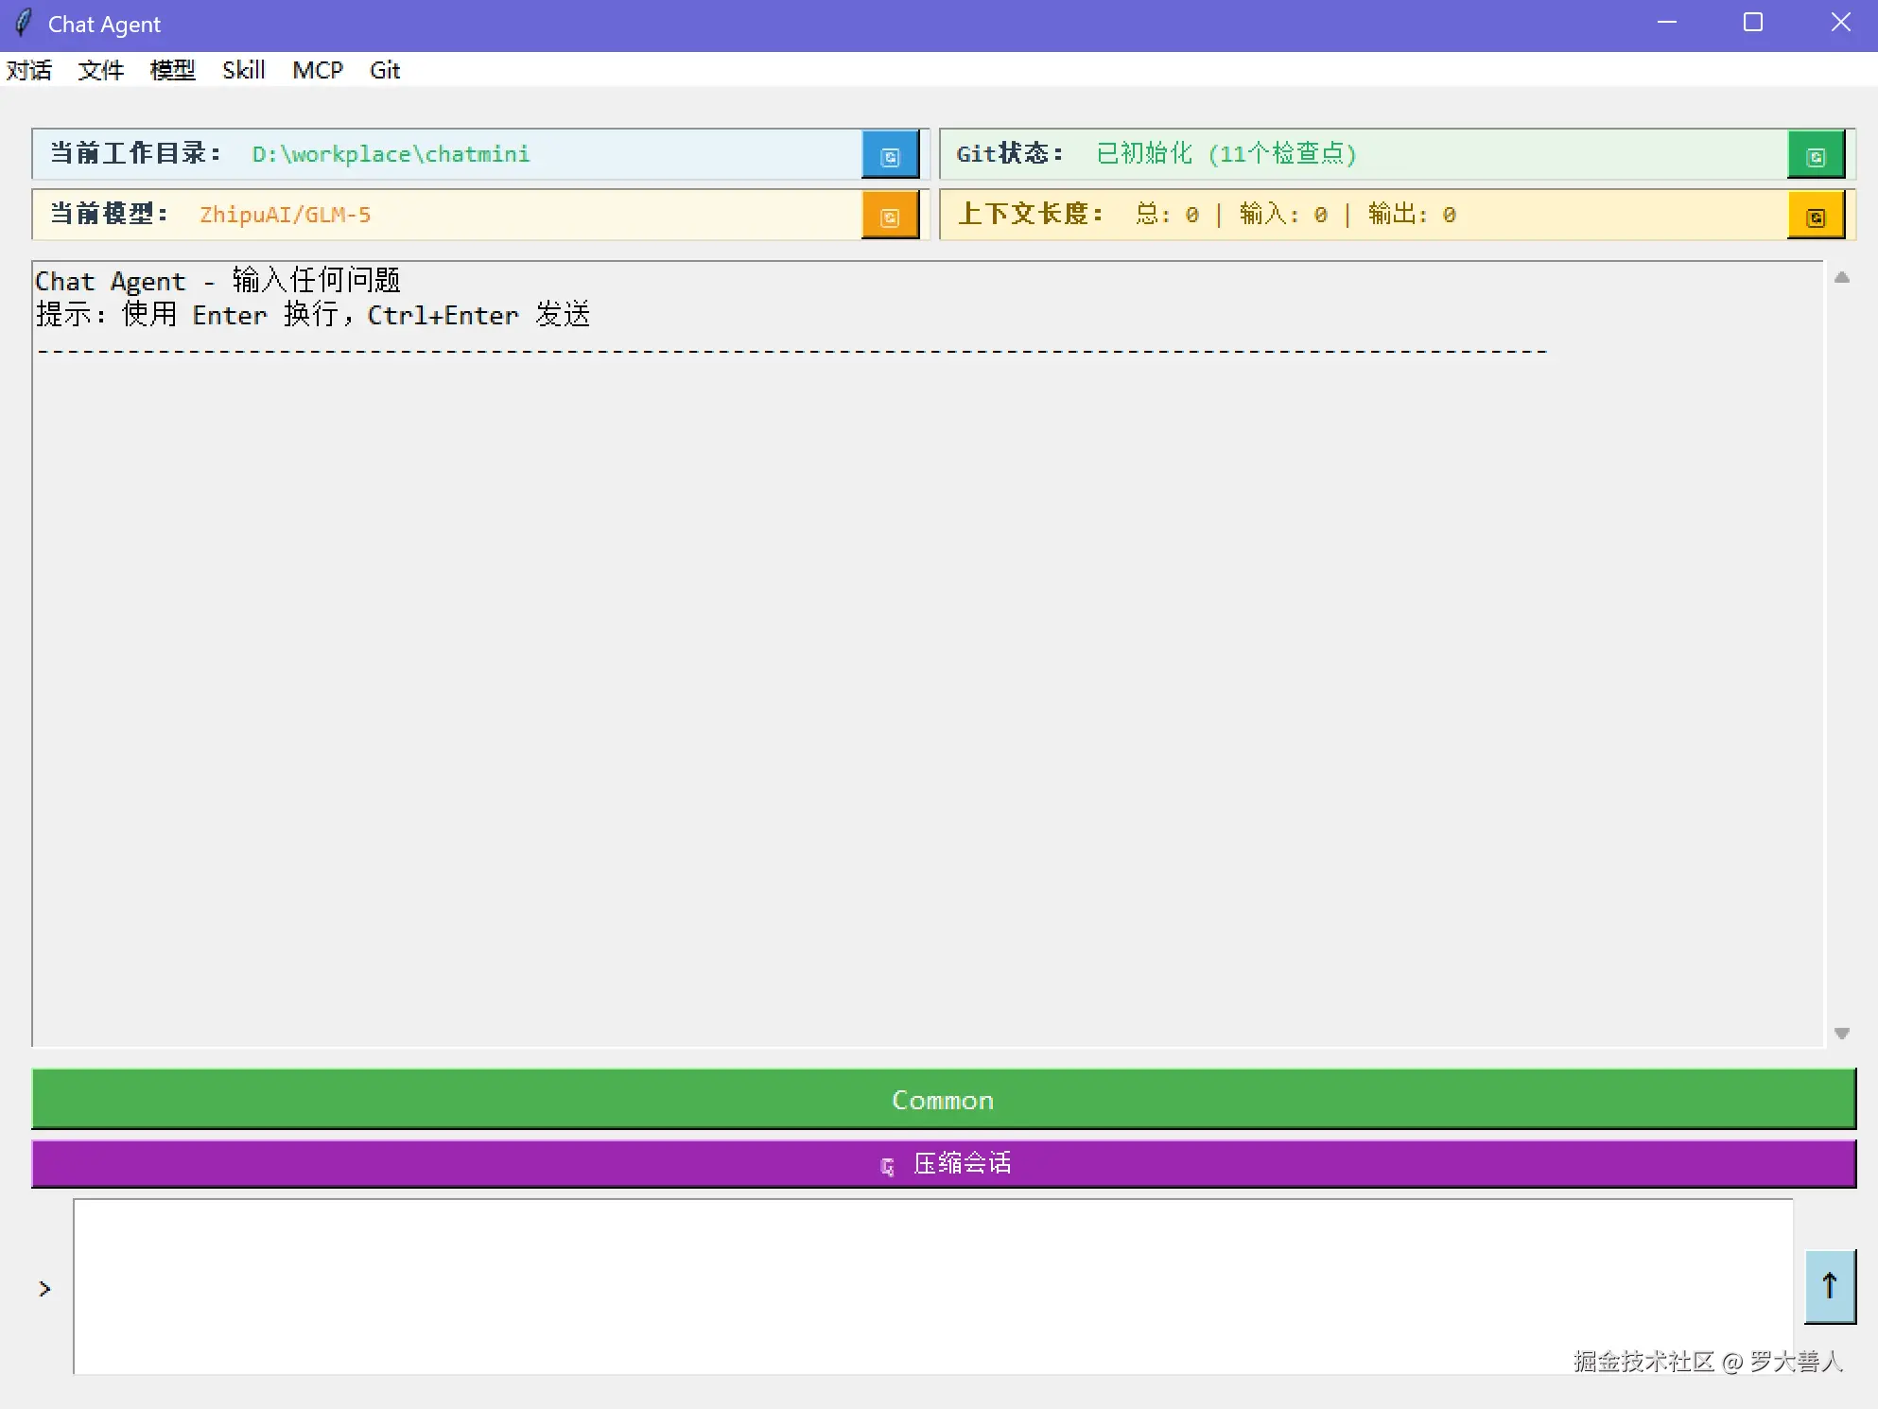Open the 文件 menu
The image size is (1878, 1409).
tap(100, 70)
